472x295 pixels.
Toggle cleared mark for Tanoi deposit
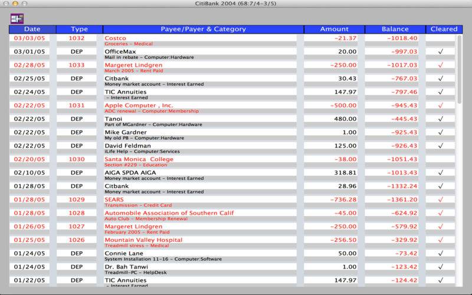(440, 119)
